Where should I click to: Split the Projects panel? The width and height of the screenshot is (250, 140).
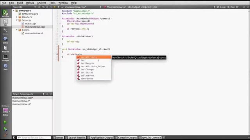point(47,7)
